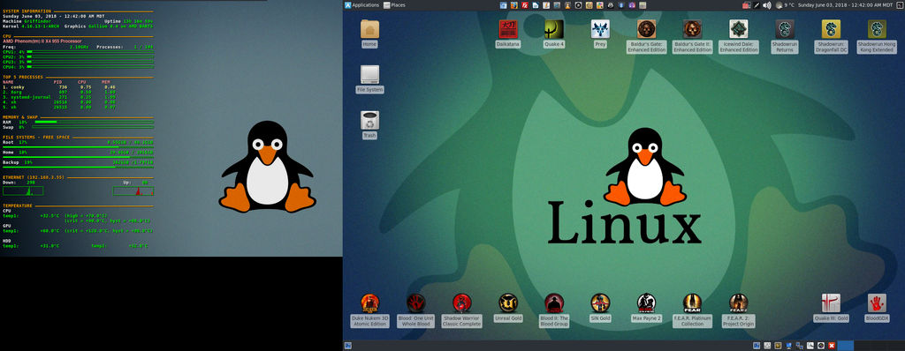905x351 pixels.
Task: Click the show desktop icon at bottom-left panel
Action: [x=348, y=346]
